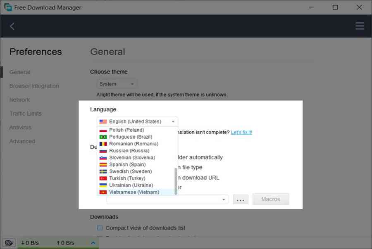Open the System theme dropdown

tap(117, 84)
